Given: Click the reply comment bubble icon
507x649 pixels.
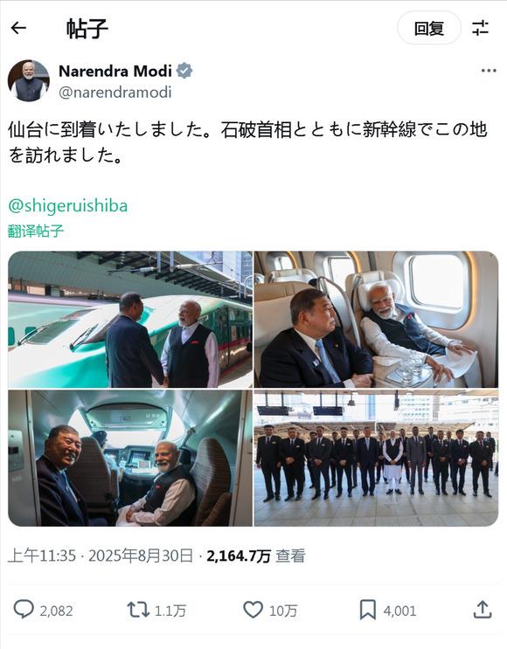Looking at the screenshot, I should [x=24, y=610].
